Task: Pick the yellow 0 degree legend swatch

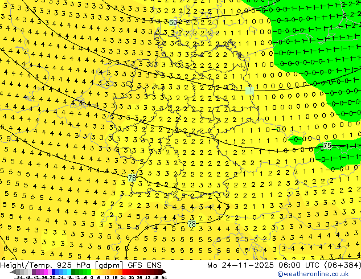Action: 93,272
